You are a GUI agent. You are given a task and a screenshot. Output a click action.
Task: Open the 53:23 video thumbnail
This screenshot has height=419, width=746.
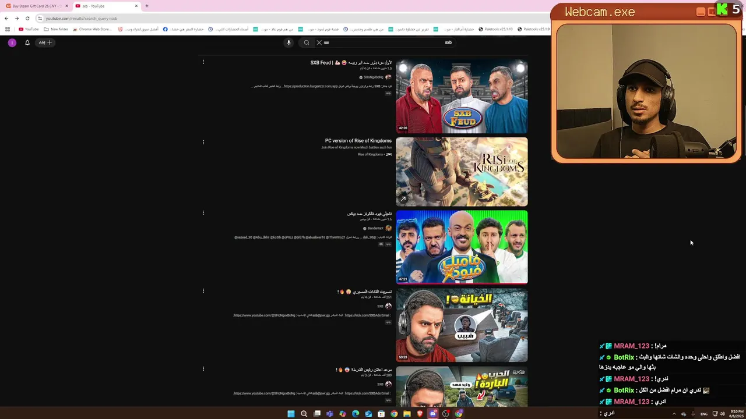[462, 325]
